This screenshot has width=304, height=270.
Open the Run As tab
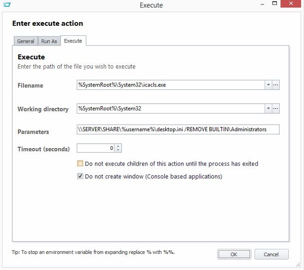coord(49,41)
